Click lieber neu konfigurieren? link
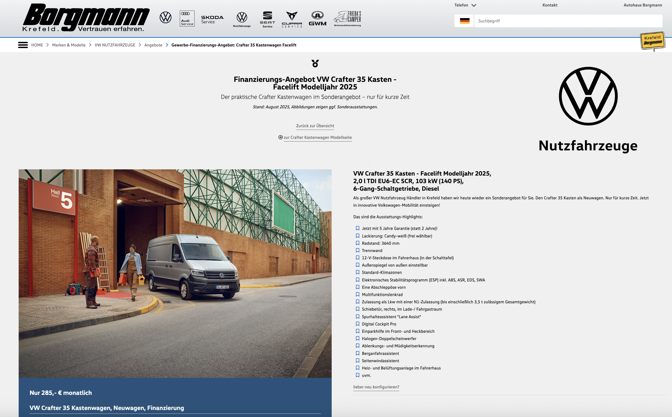The height and width of the screenshot is (417, 672). click(376, 387)
